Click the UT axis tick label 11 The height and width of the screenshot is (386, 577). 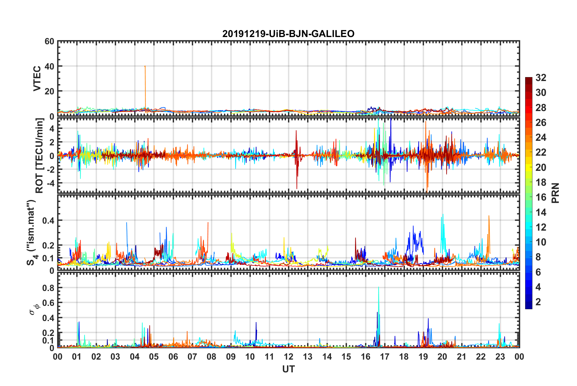point(269,357)
